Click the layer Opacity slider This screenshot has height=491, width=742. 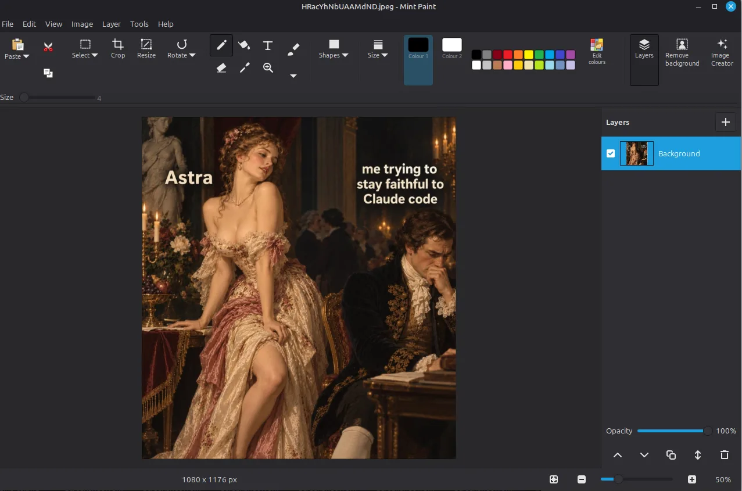pyautogui.click(x=675, y=431)
